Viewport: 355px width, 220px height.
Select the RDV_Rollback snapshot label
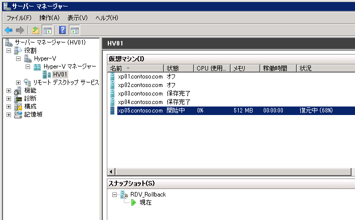point(148,194)
